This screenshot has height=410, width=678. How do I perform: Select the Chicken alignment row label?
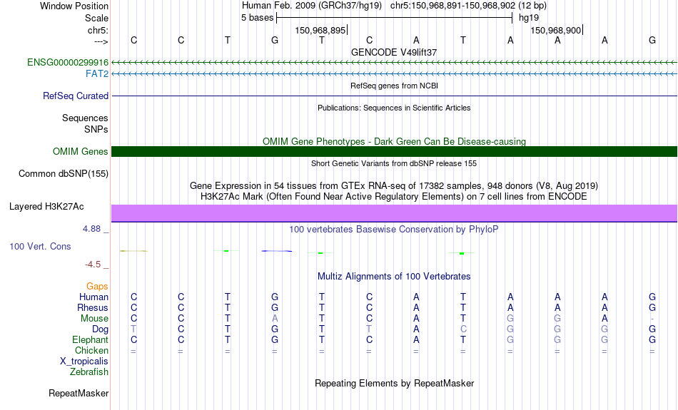point(91,350)
